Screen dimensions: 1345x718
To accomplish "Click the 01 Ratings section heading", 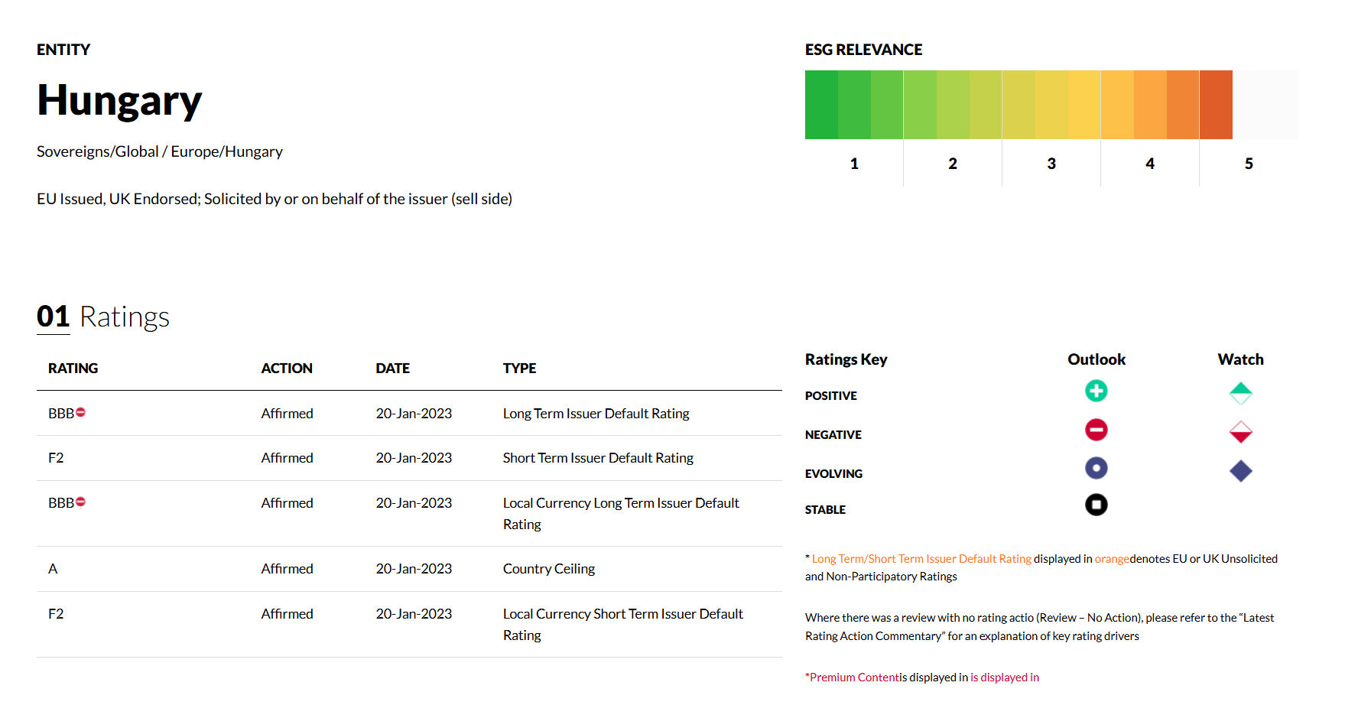I will point(103,317).
